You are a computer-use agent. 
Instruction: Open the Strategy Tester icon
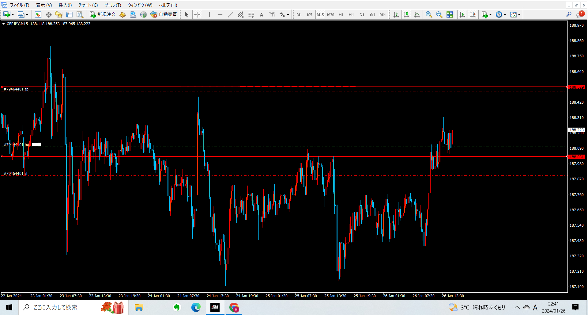[x=80, y=14]
